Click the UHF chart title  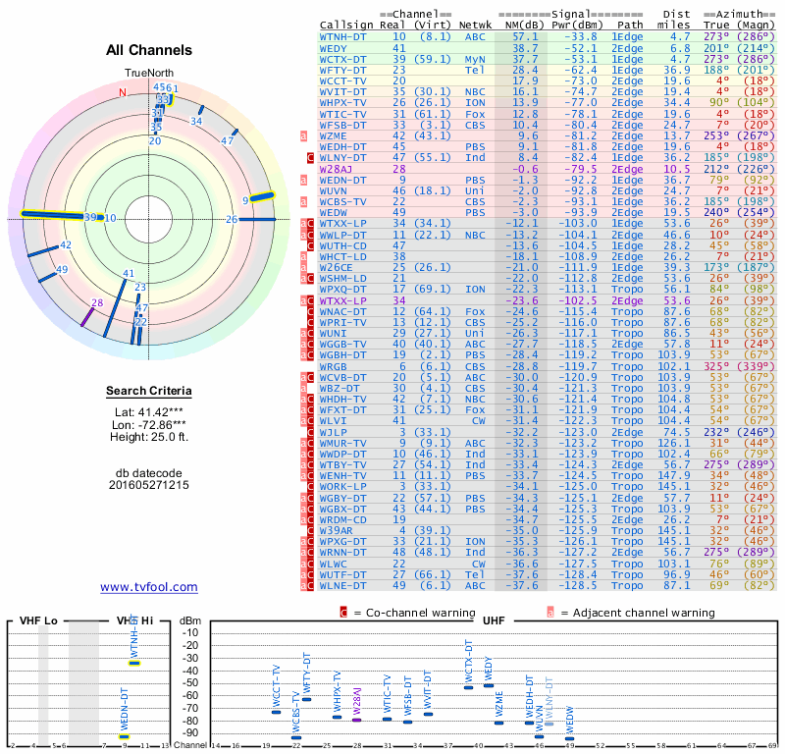[494, 620]
